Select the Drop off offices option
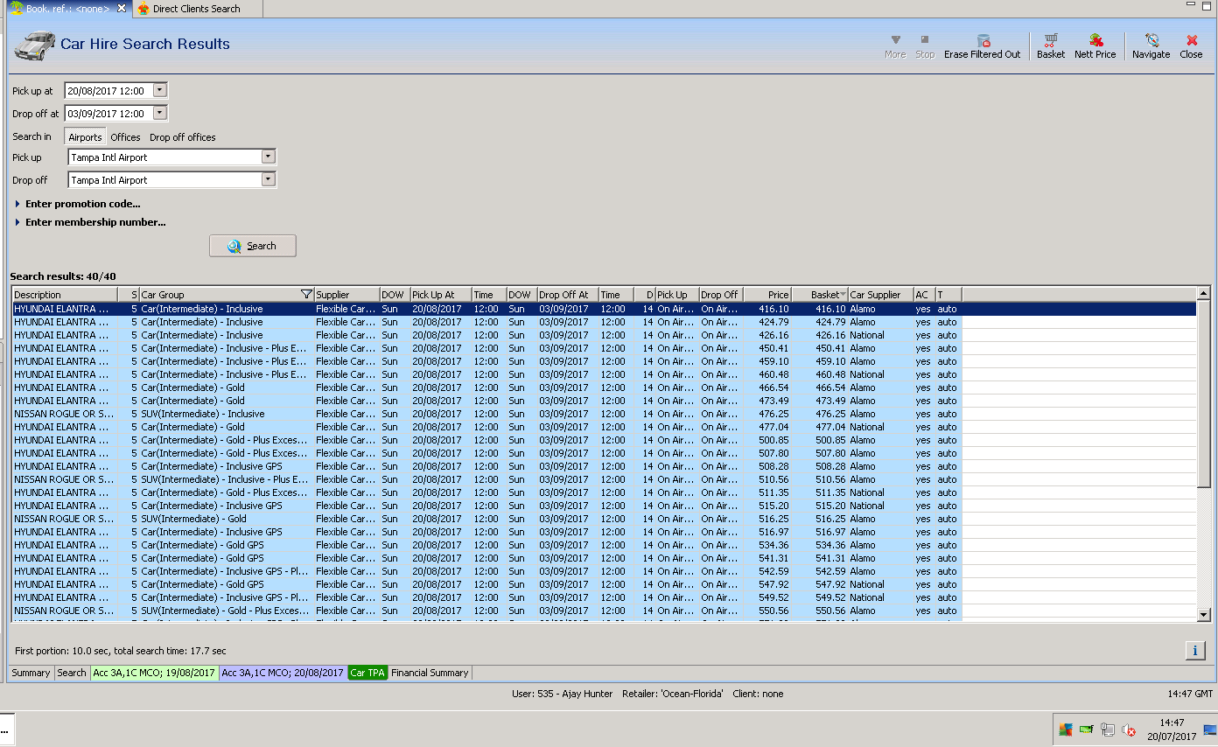 point(182,137)
